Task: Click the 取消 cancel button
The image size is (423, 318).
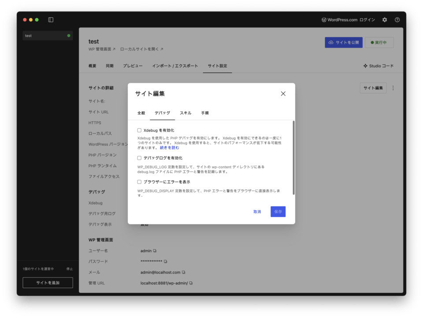Action: pyautogui.click(x=257, y=212)
